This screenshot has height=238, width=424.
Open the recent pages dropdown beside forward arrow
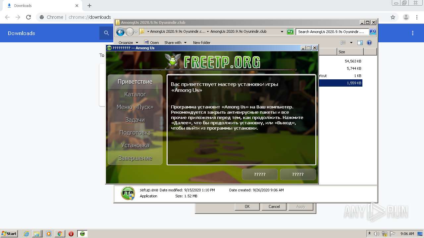(x=136, y=32)
